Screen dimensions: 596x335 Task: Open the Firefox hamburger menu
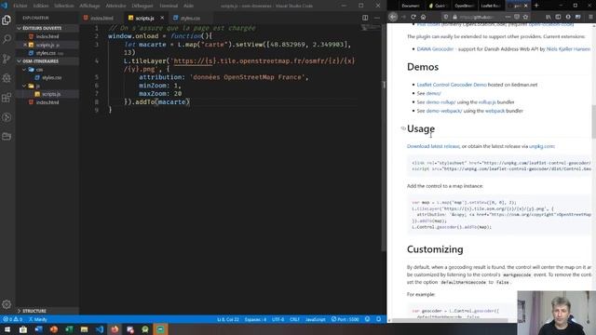click(x=590, y=17)
